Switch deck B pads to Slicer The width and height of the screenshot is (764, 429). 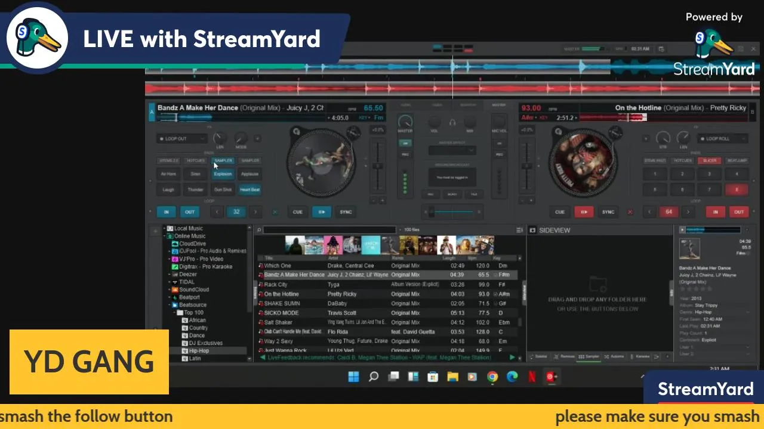tap(710, 160)
